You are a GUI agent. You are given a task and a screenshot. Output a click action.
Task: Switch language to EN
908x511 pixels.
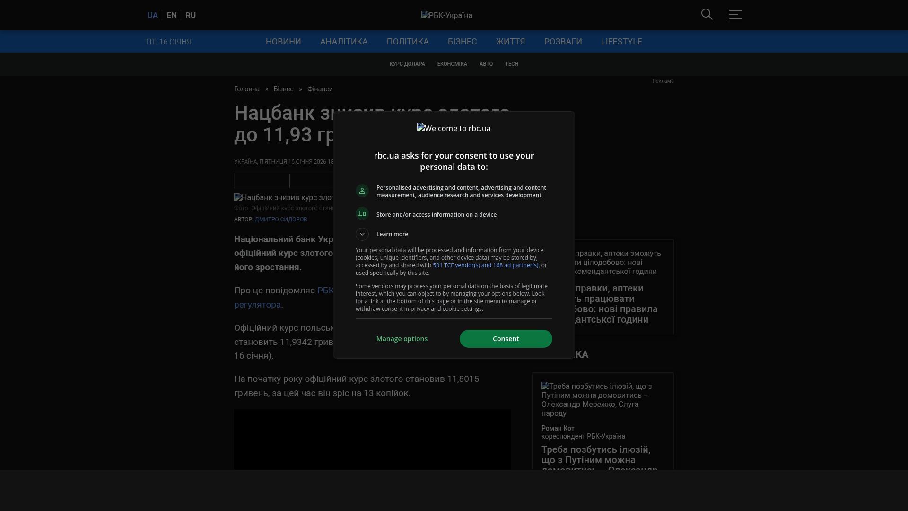pyautogui.click(x=172, y=16)
